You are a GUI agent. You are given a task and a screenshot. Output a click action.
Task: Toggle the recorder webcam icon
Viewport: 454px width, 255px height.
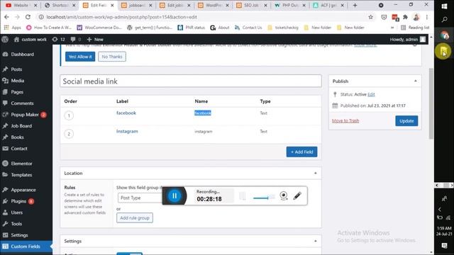point(284,195)
